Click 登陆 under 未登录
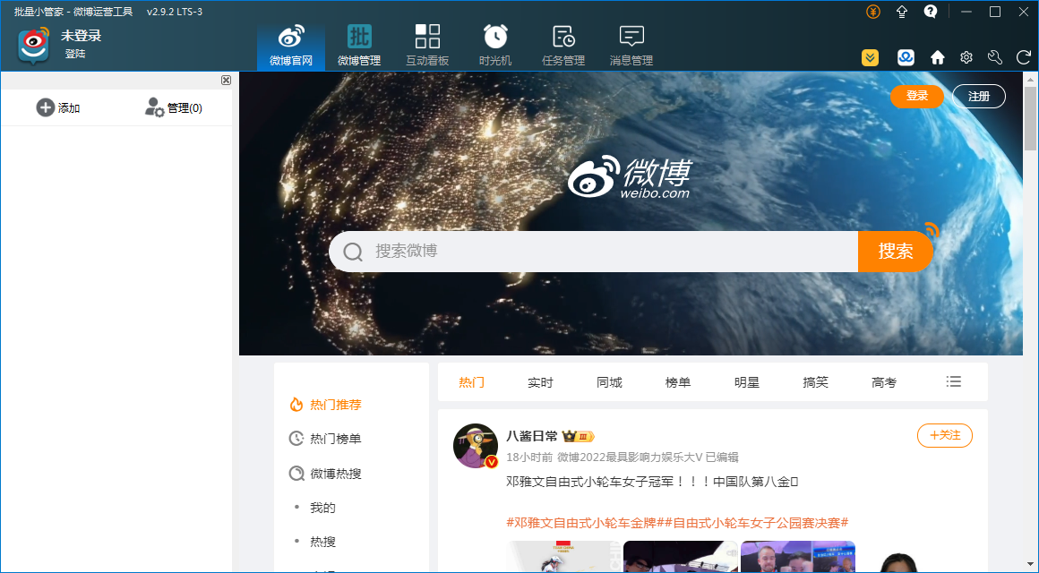1039x573 pixels. pyautogui.click(x=75, y=54)
